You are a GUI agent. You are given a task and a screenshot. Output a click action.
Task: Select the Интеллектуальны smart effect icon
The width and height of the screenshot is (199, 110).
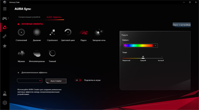click(37, 53)
